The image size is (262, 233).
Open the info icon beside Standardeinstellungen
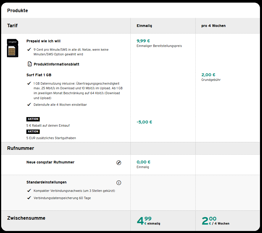[119, 183]
